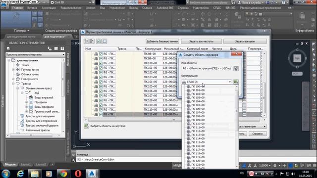This screenshot has width=317, height=178.
Task: Open the Съемка ribbon tab
Action: pos(147,8)
